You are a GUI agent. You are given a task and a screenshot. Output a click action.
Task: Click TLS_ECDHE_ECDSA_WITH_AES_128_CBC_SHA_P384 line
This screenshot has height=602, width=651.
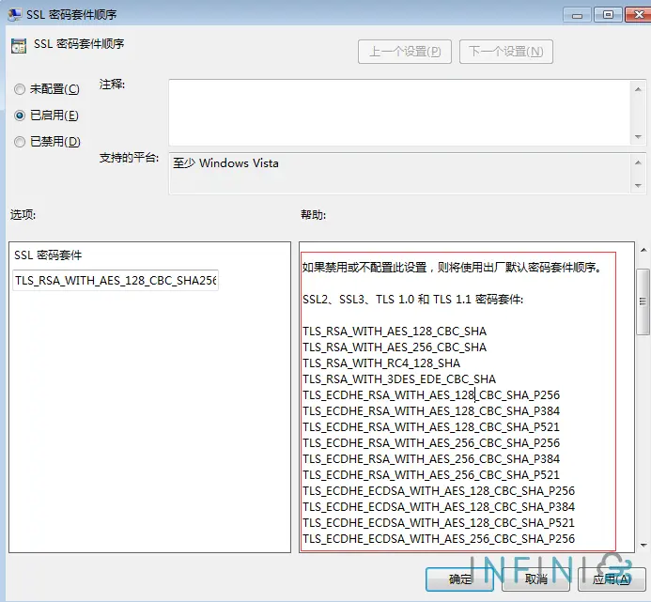click(x=439, y=507)
